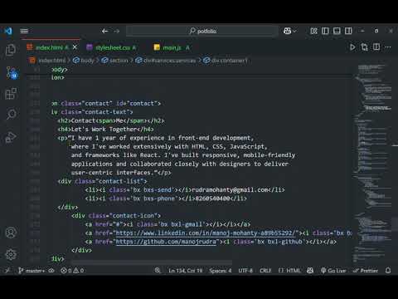Open the Explorer view in activity bar

[11, 50]
